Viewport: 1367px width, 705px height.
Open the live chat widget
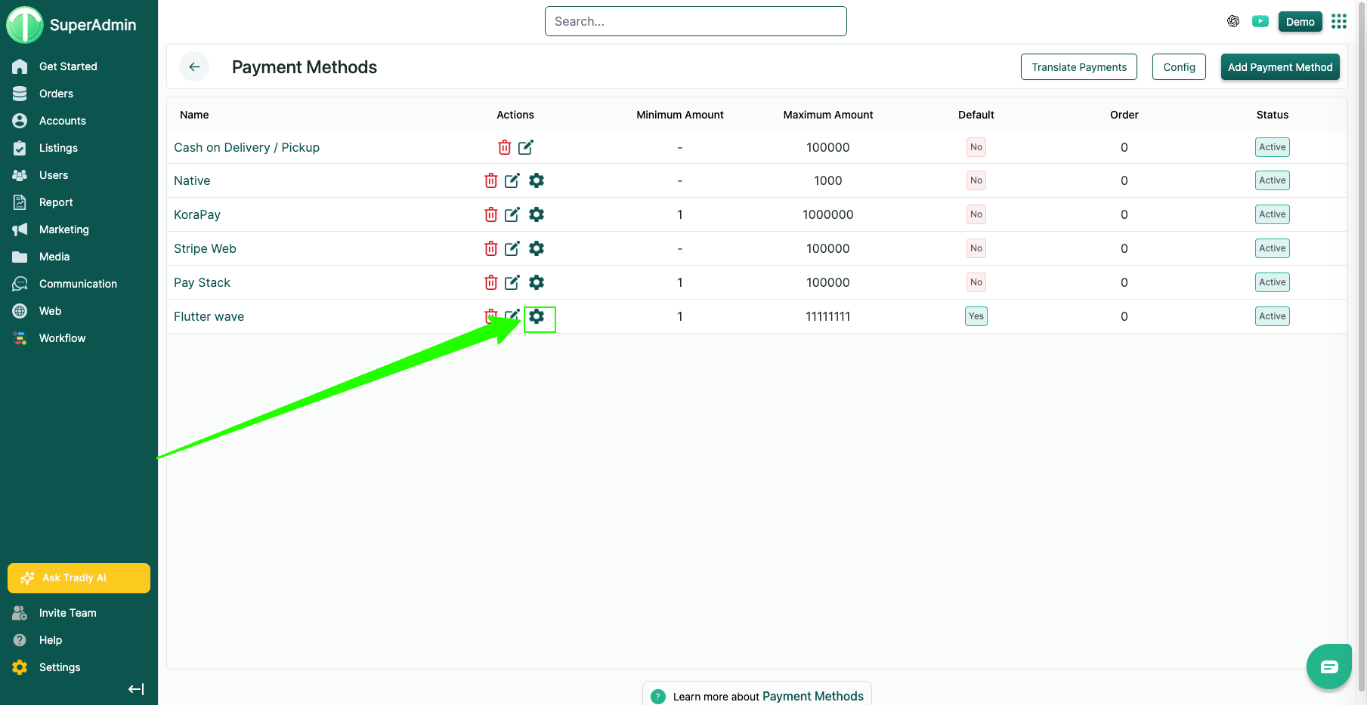(x=1328, y=666)
